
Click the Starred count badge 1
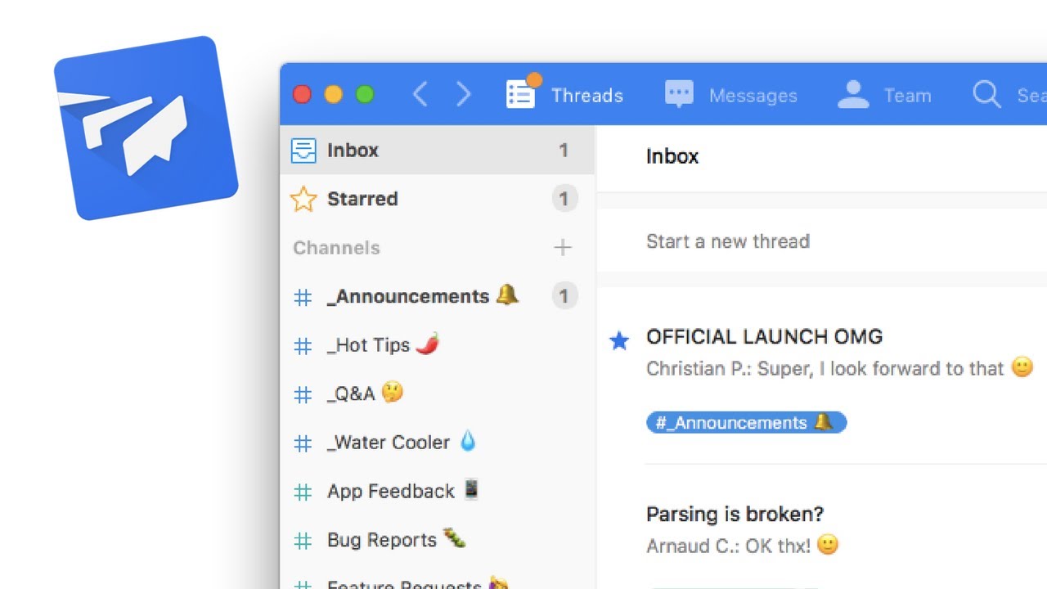tap(564, 199)
